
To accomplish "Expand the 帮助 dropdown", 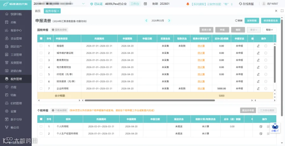I will pyautogui.click(x=269, y=30).
